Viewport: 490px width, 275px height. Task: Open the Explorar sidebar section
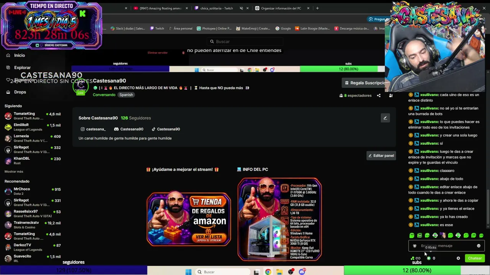pyautogui.click(x=22, y=68)
